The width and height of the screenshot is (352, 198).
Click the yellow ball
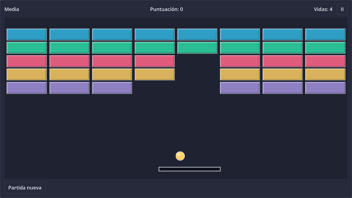(x=180, y=156)
